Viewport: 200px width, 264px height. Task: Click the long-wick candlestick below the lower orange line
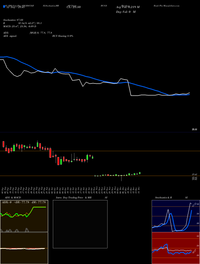click(121, 178)
